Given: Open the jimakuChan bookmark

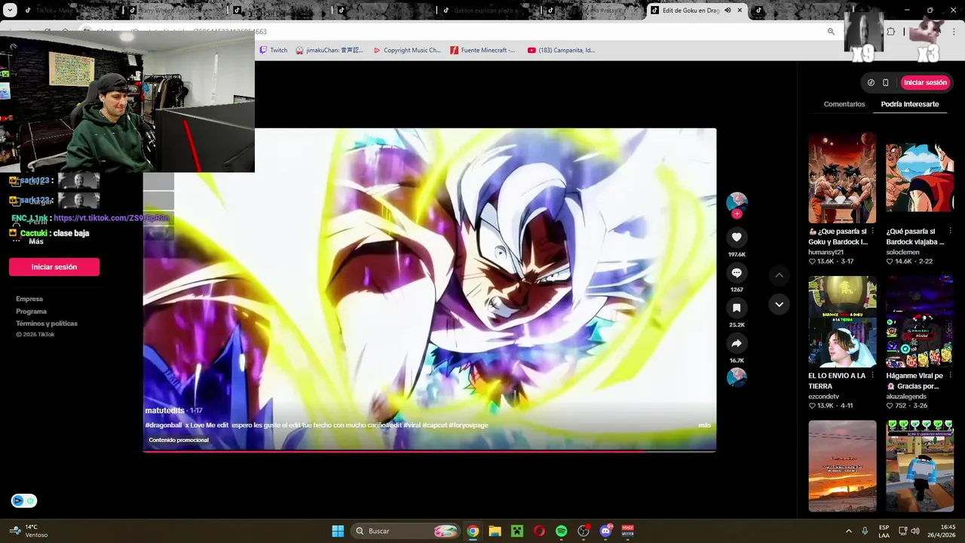Looking at the screenshot, I should (x=329, y=51).
